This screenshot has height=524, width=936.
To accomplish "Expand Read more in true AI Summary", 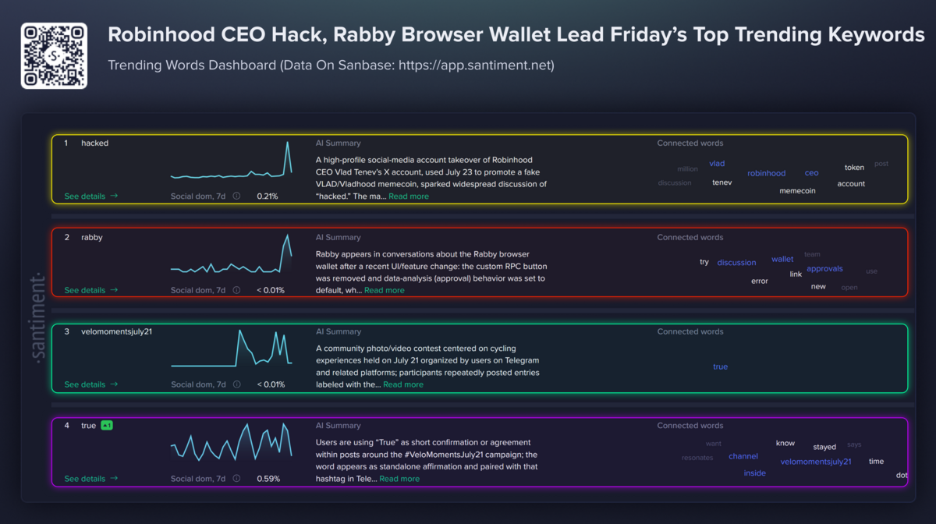I will [x=399, y=479].
